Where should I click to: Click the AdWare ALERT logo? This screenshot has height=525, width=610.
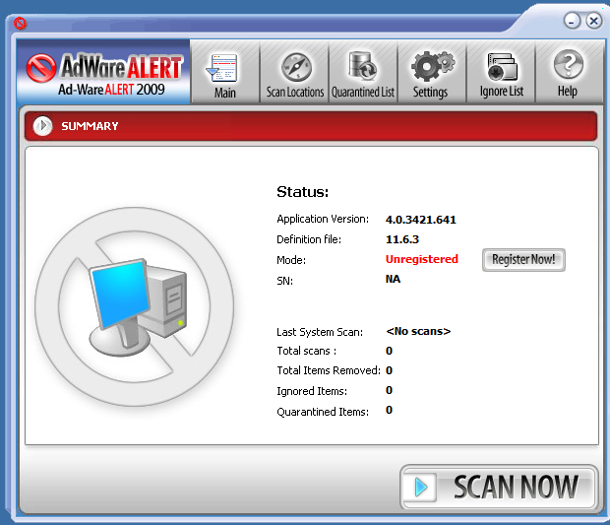pyautogui.click(x=104, y=67)
